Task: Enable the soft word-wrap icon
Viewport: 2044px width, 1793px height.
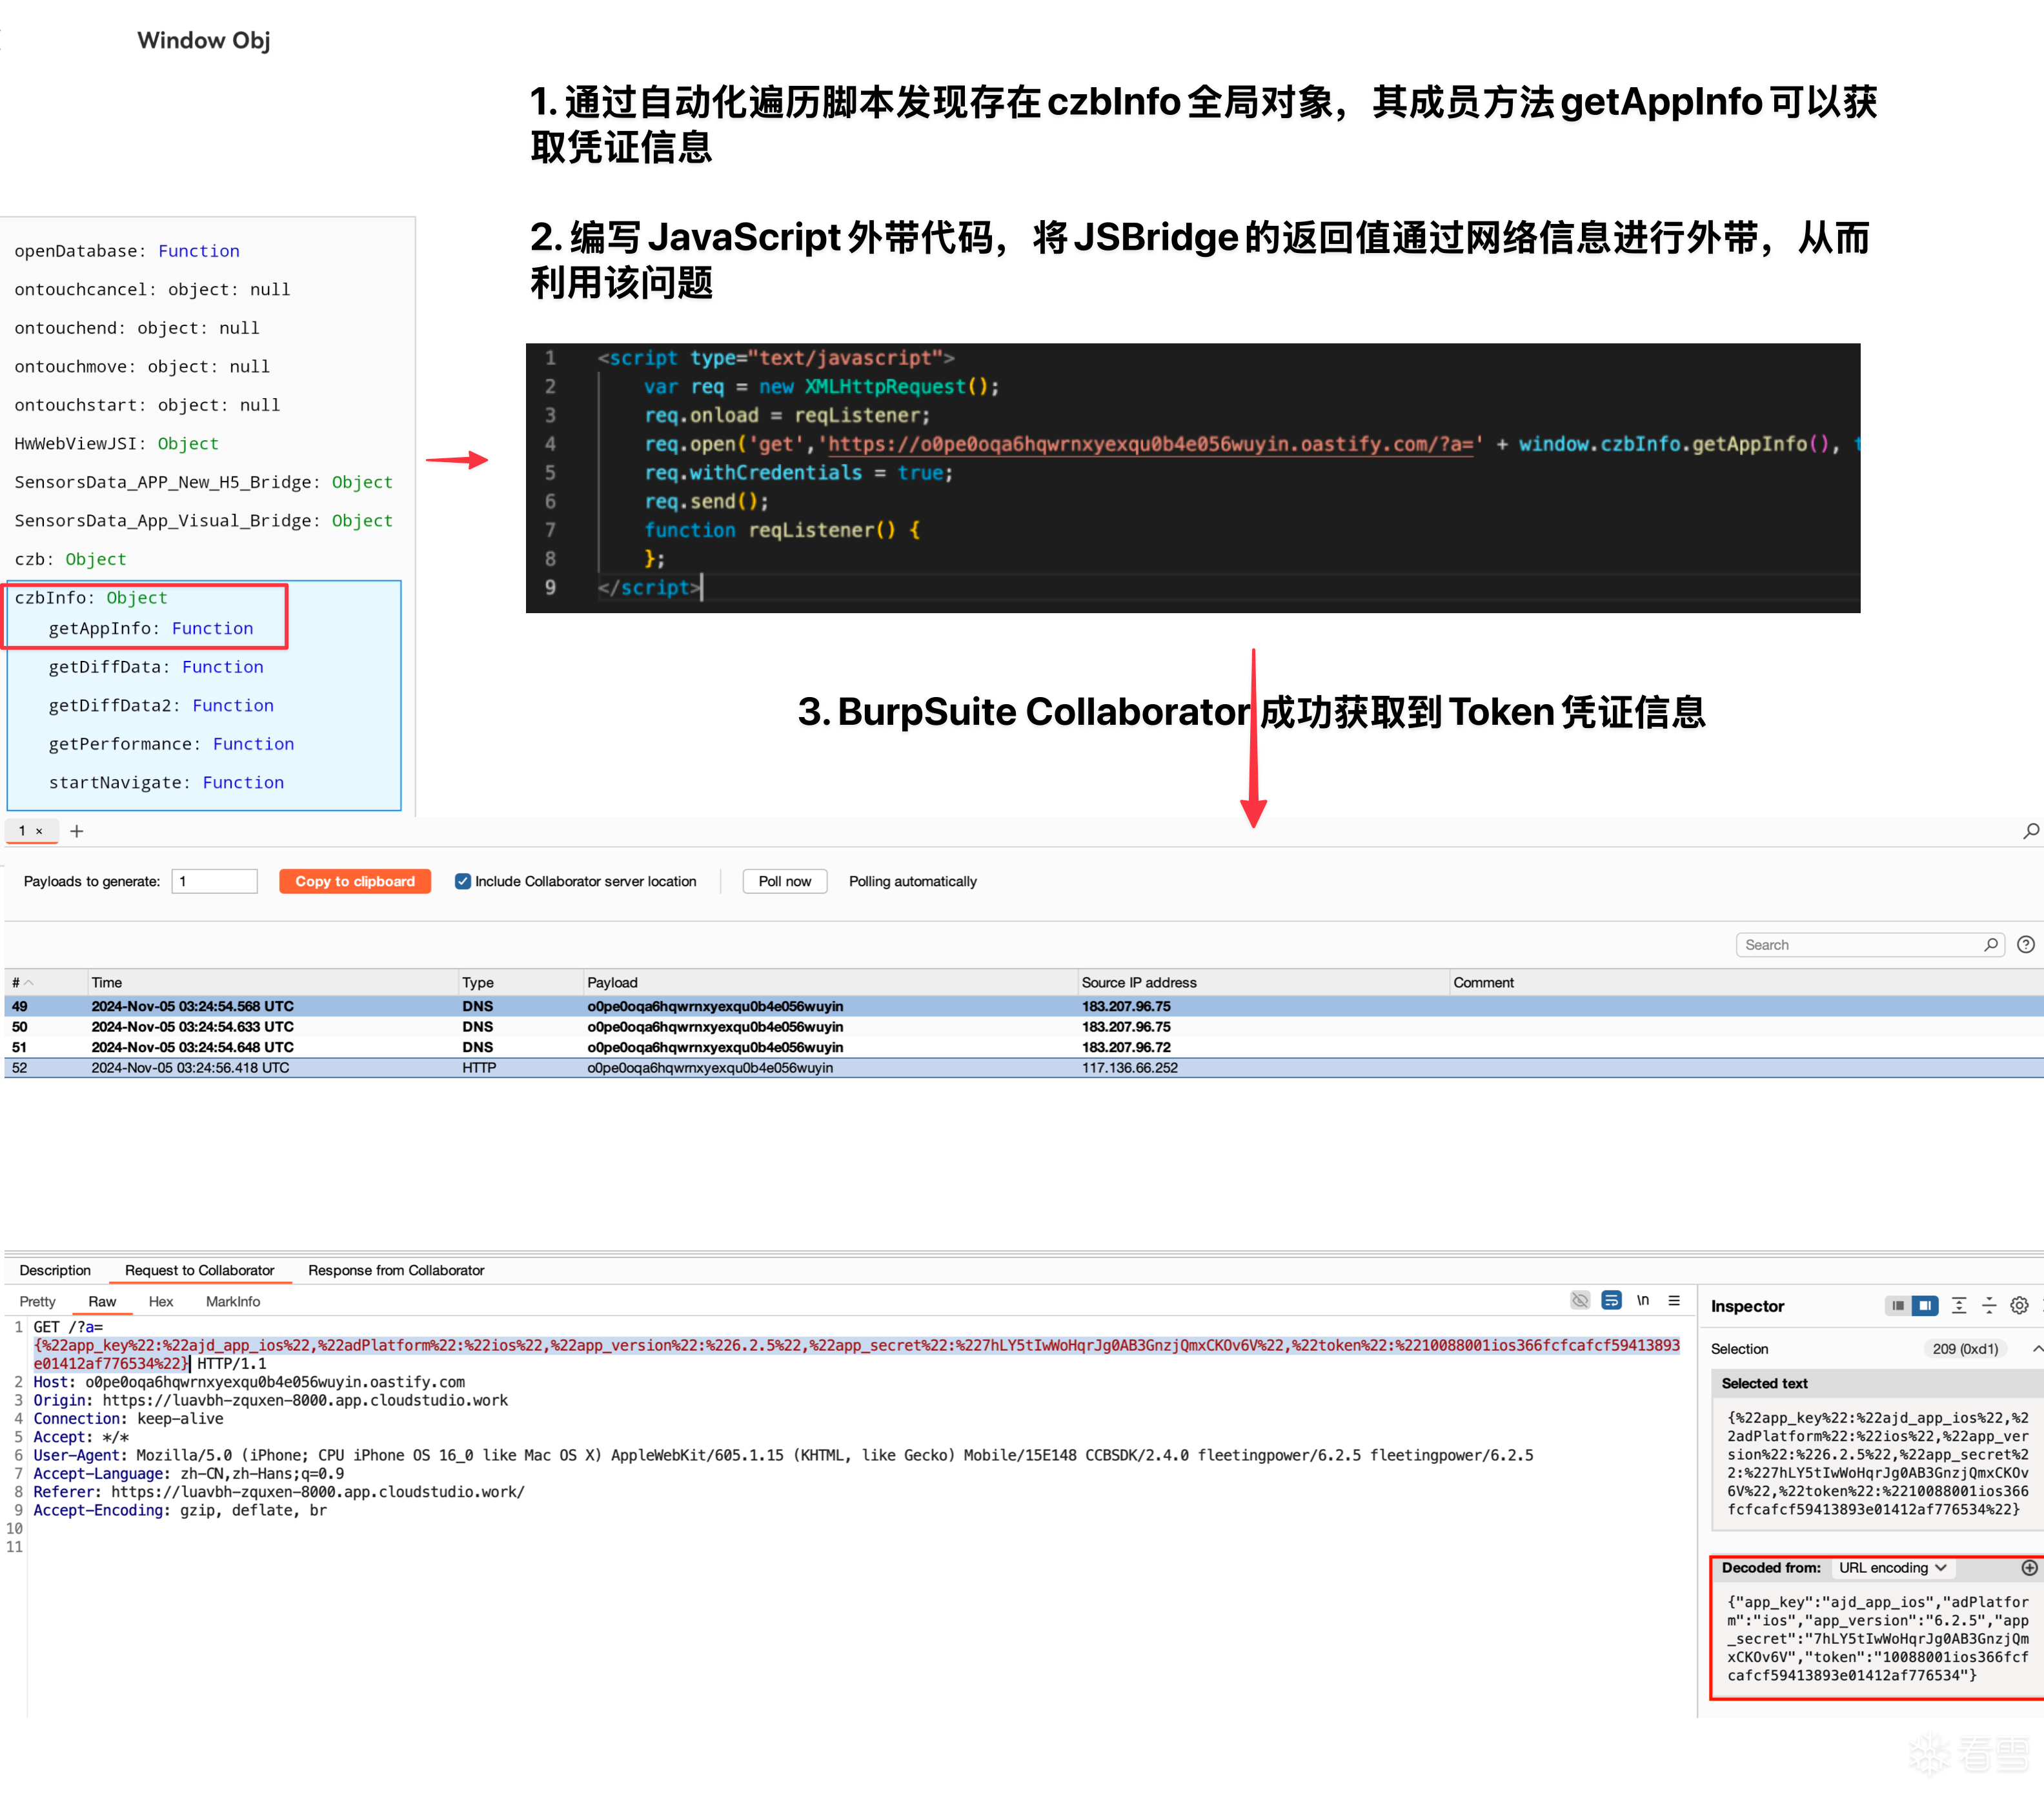Action: (x=1612, y=1301)
